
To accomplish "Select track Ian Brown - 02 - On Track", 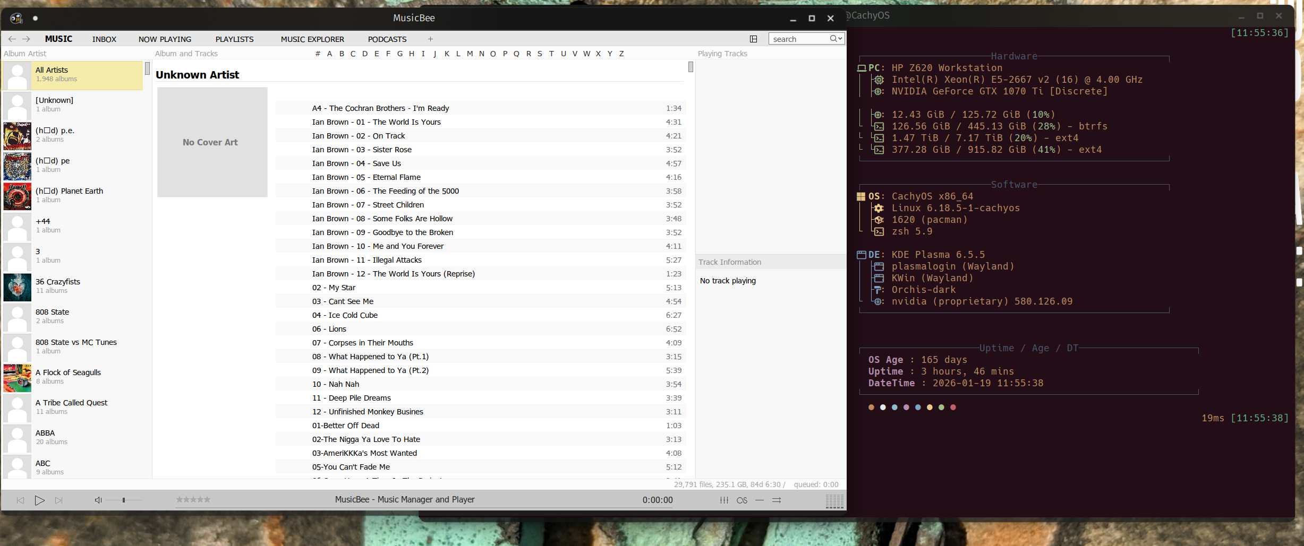I will (x=481, y=136).
